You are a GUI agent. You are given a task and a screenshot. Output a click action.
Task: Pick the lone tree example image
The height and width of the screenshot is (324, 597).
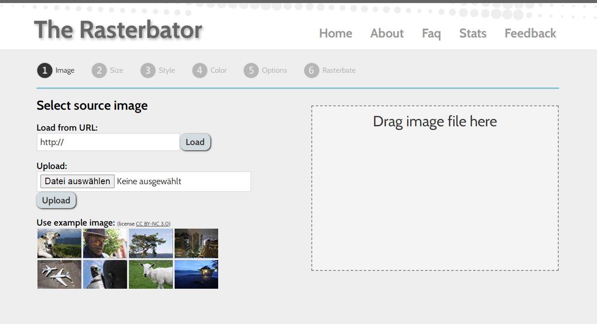(x=150, y=243)
